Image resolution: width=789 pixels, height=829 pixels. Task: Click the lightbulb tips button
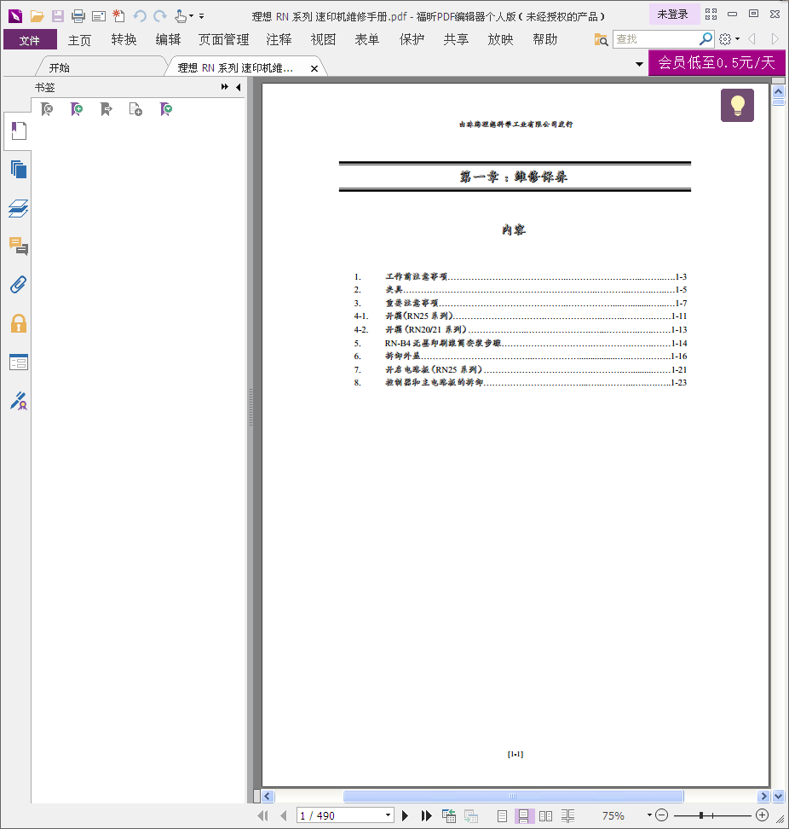tap(737, 105)
